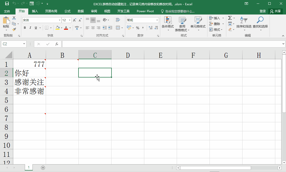Click the Percent Style icon
286x172 pixels.
tap(137, 28)
